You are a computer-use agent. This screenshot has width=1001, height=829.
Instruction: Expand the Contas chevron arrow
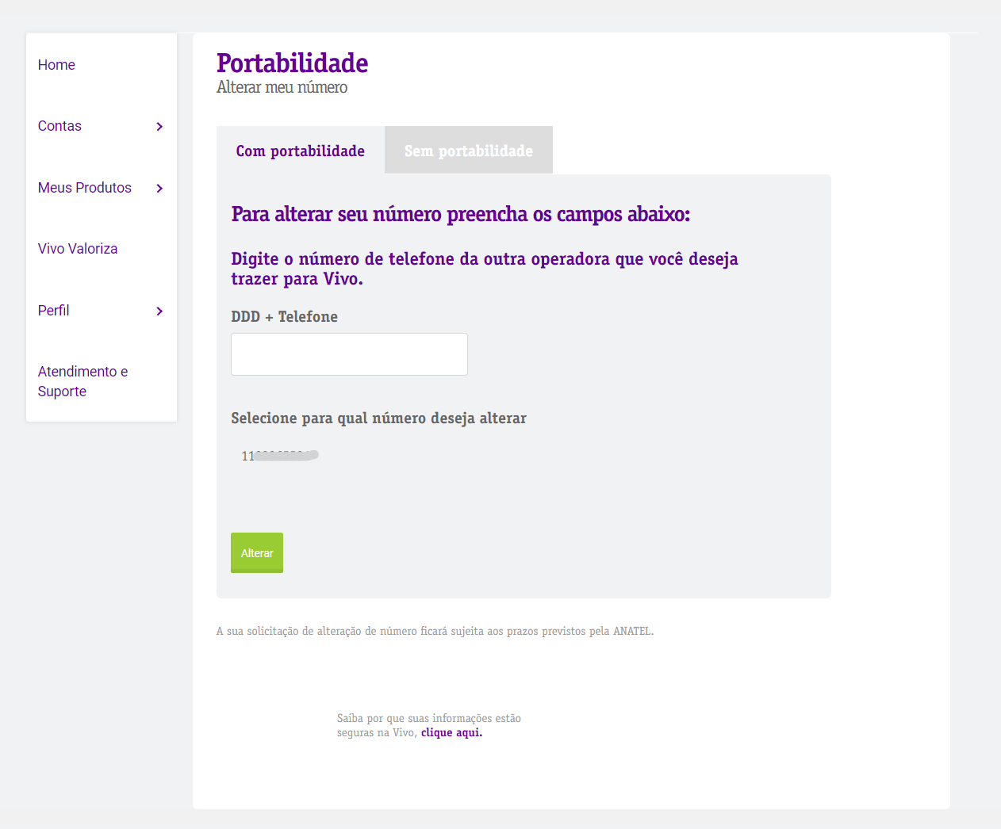pyautogui.click(x=159, y=127)
